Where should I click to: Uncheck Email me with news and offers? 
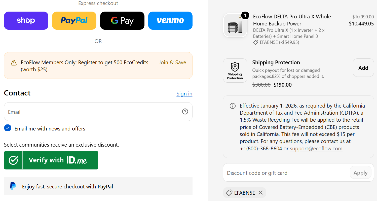[8, 128]
